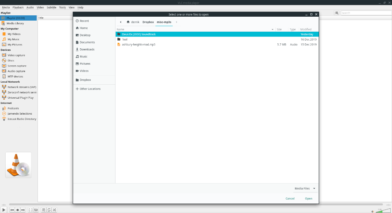Toggle the playlist view icon near search
392x213 pixels.
point(336,13)
